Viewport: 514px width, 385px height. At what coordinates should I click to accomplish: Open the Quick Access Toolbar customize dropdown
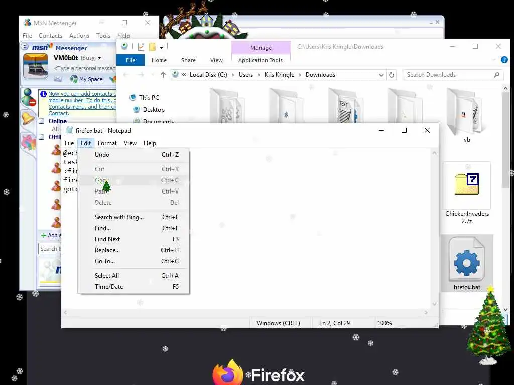(x=161, y=47)
